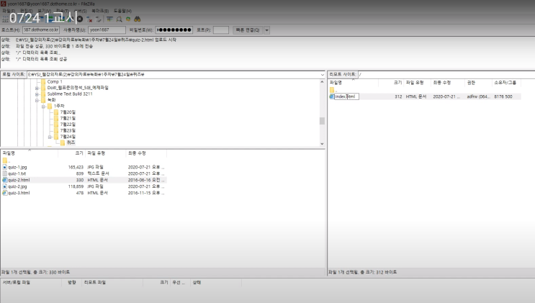Viewport: 535px width, 303px height.
Task: Open the directory listing filters icon
Action: 109,19
